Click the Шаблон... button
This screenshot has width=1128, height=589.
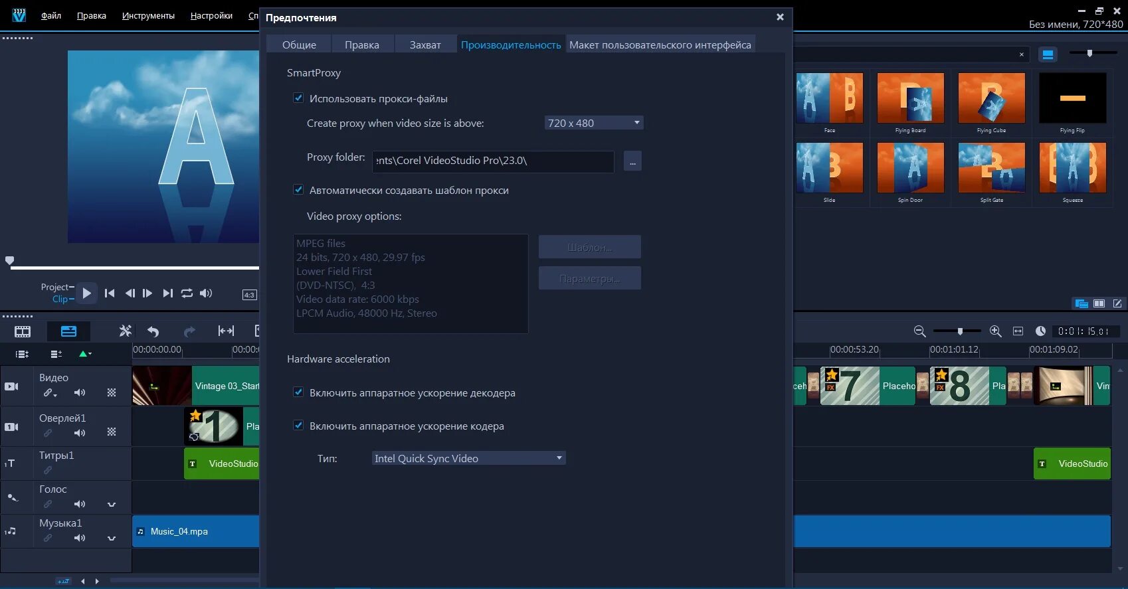click(x=590, y=247)
